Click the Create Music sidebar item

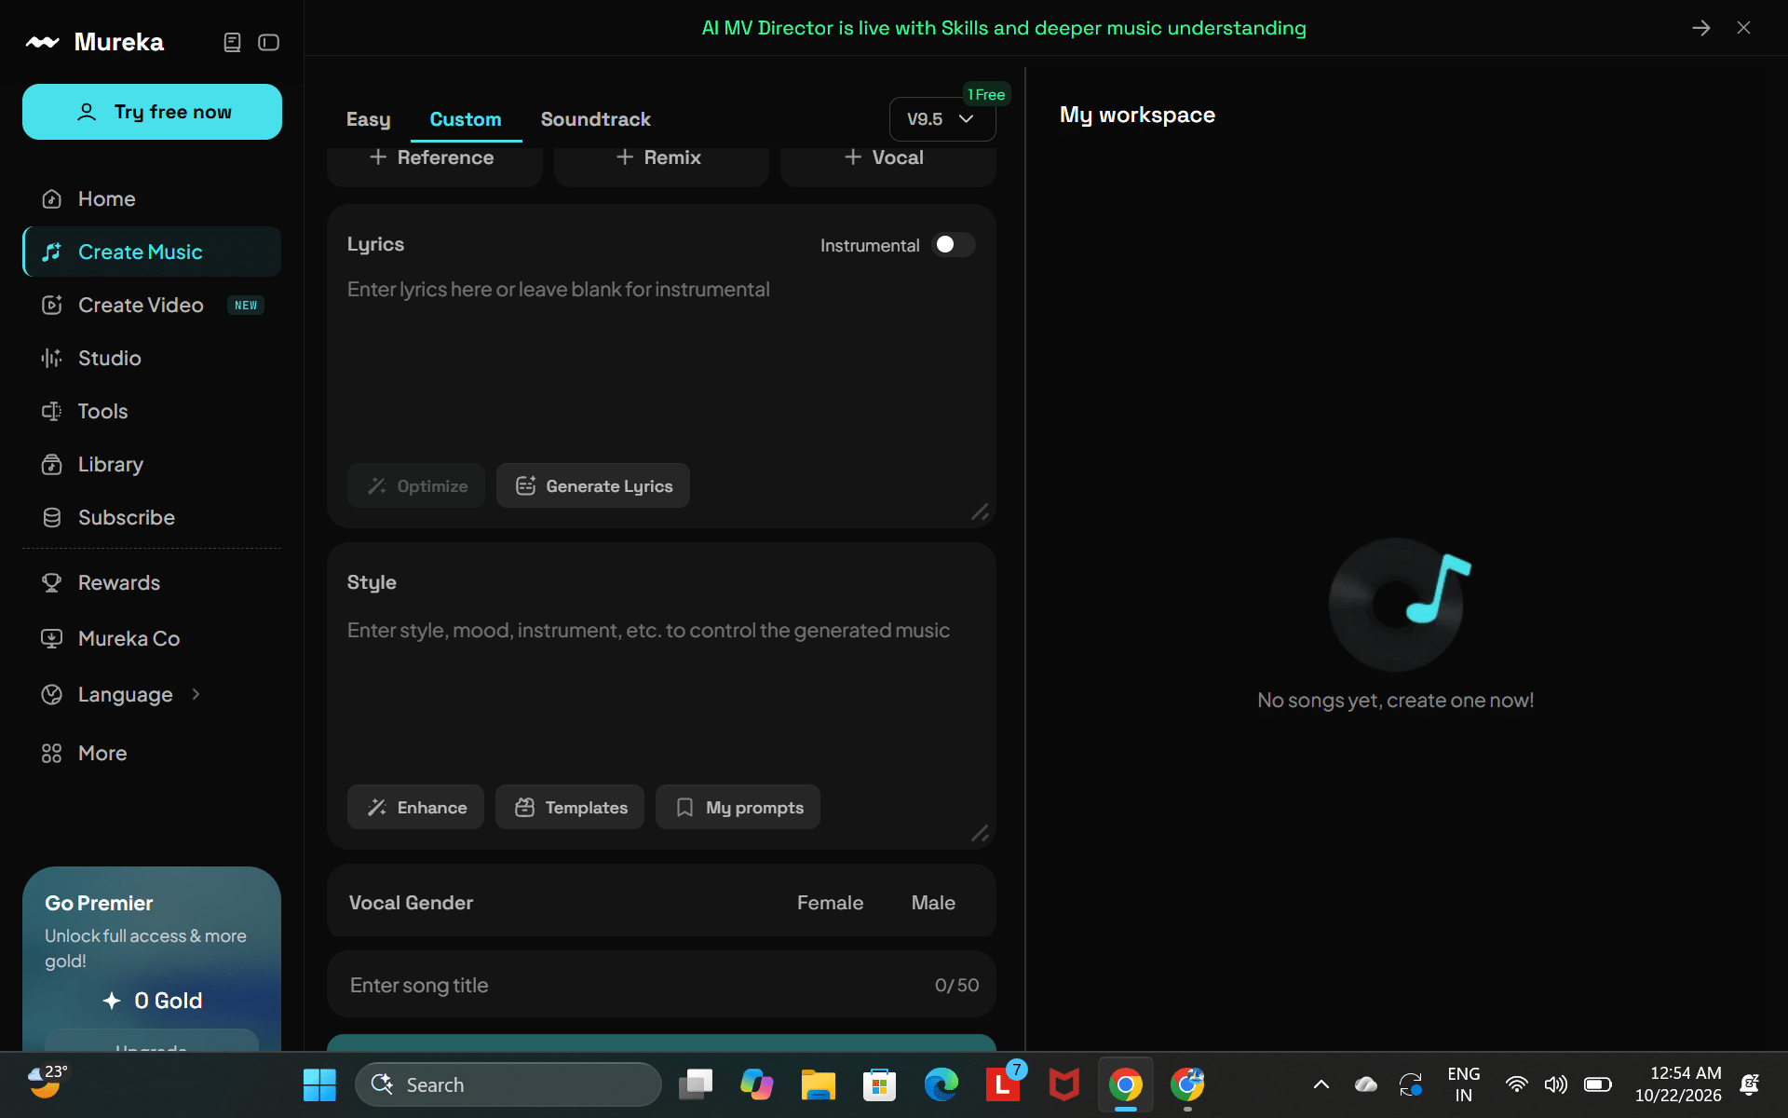click(152, 252)
